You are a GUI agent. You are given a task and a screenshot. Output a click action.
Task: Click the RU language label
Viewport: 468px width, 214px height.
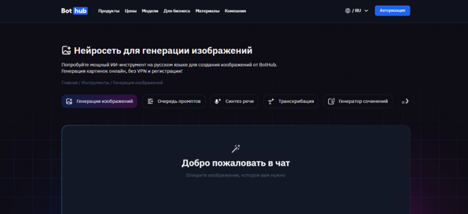coord(358,11)
